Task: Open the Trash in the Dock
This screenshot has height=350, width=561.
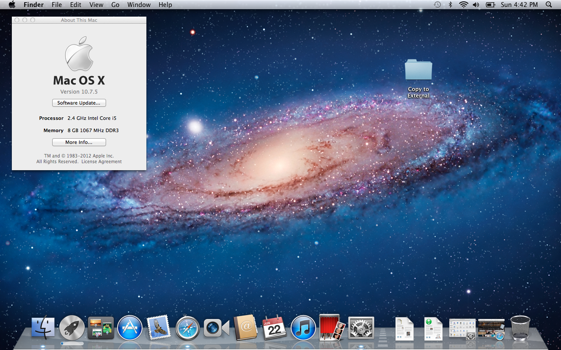Action: coord(520,328)
